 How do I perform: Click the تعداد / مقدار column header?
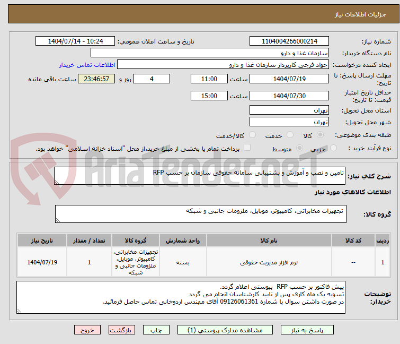[89, 240]
